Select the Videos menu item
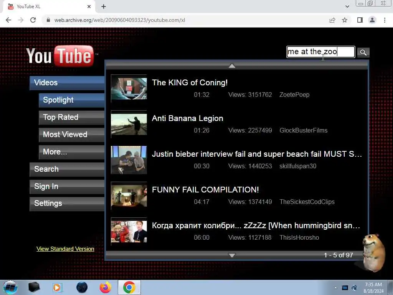 tap(67, 83)
